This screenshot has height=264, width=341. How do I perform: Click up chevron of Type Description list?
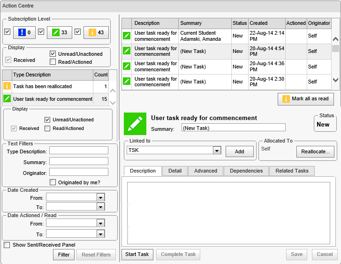coord(113,91)
